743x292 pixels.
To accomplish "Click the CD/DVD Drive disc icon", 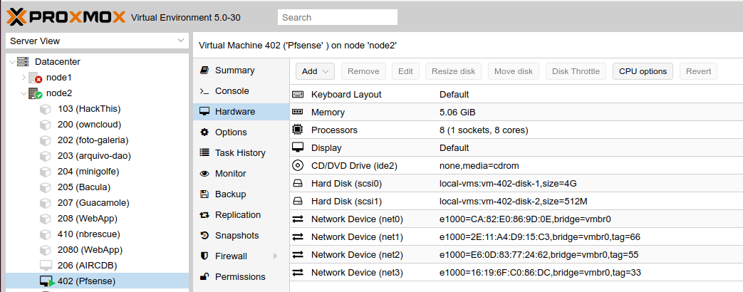I will (298, 166).
